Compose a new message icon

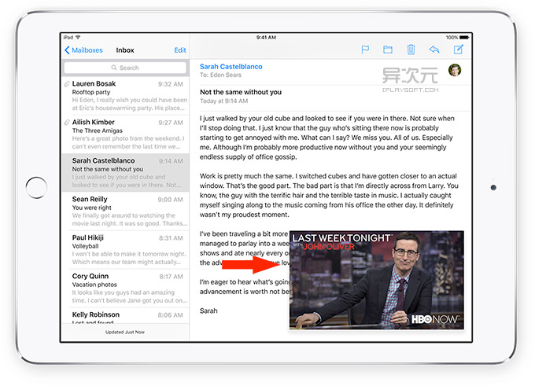point(458,50)
